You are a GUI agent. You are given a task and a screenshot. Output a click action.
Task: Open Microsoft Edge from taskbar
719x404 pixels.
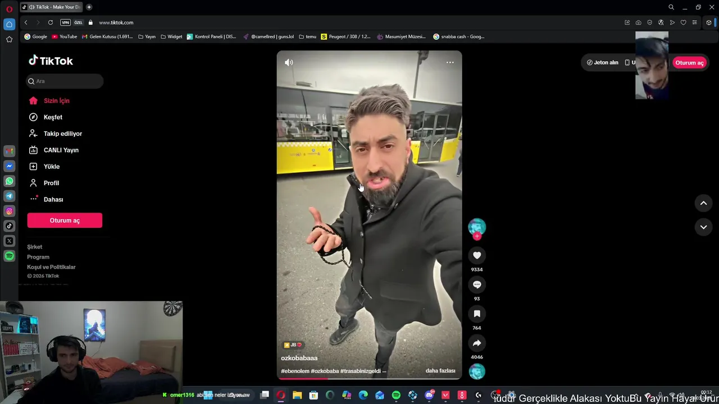point(363,395)
